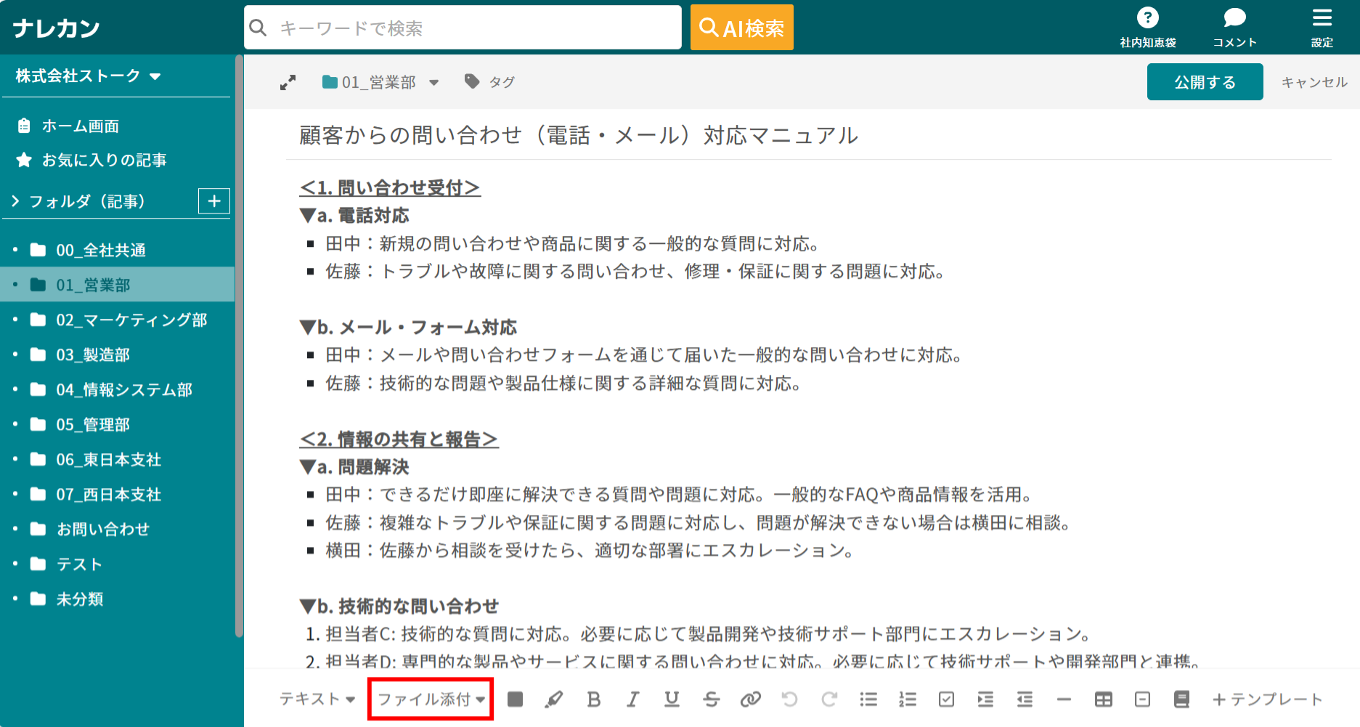
Task: Toggle bold formatting in the editor toolbar
Action: 593,699
